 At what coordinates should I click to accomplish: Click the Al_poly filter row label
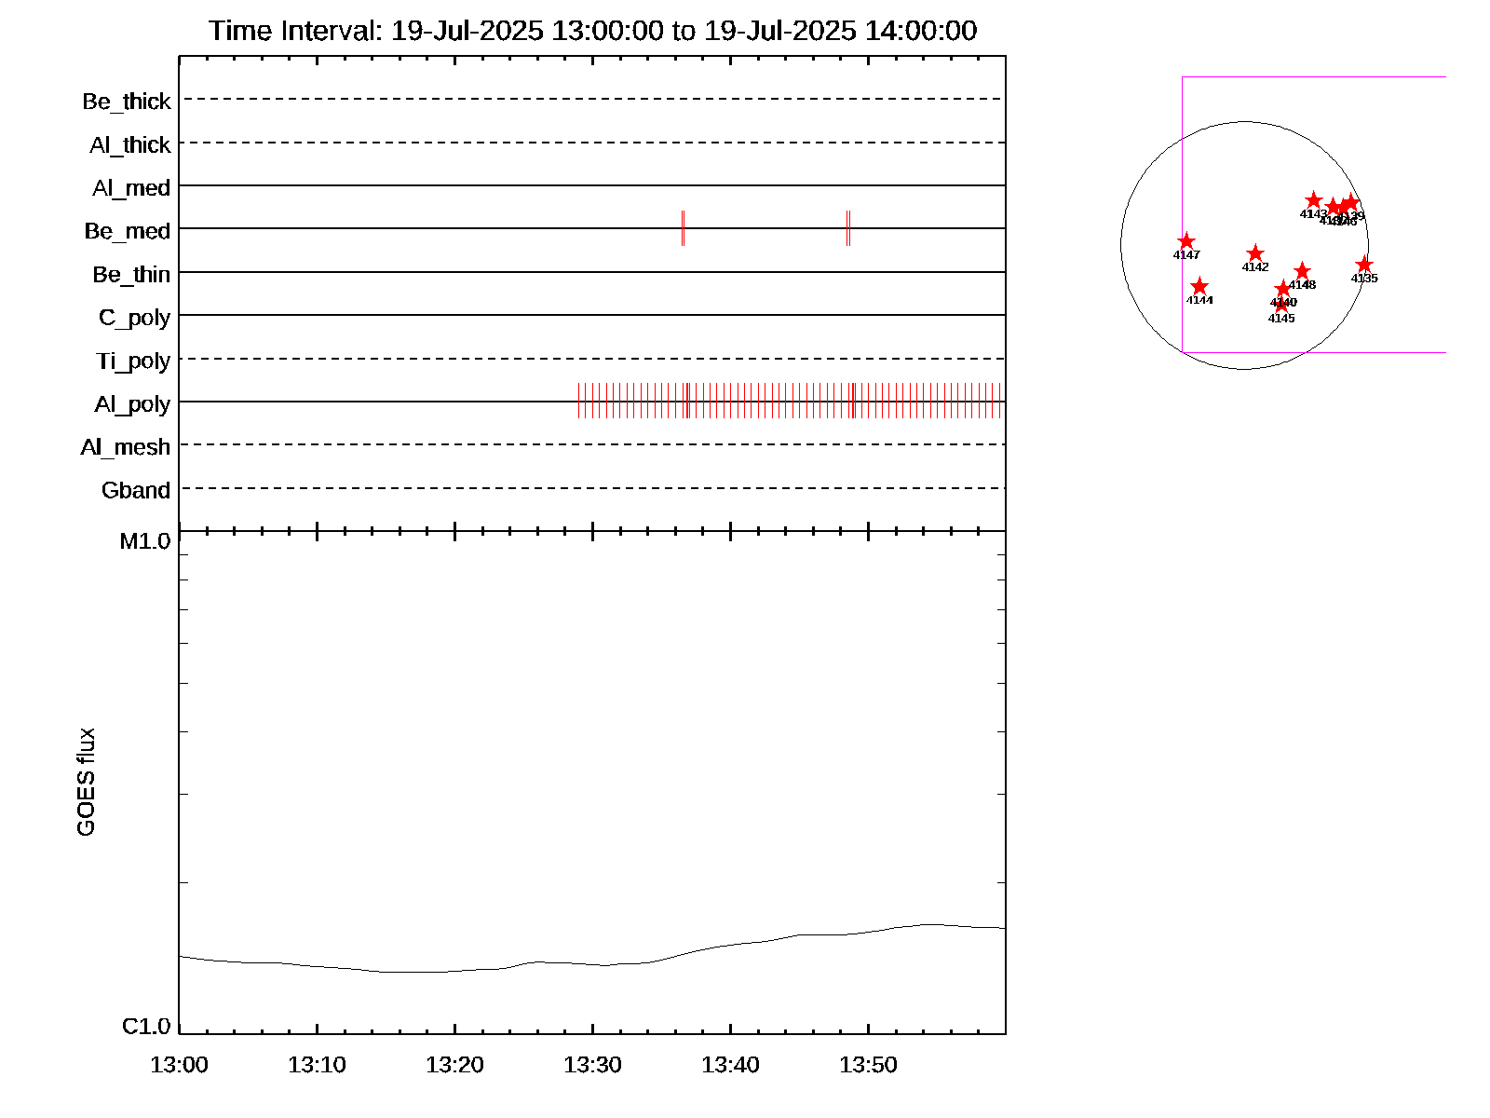click(132, 404)
